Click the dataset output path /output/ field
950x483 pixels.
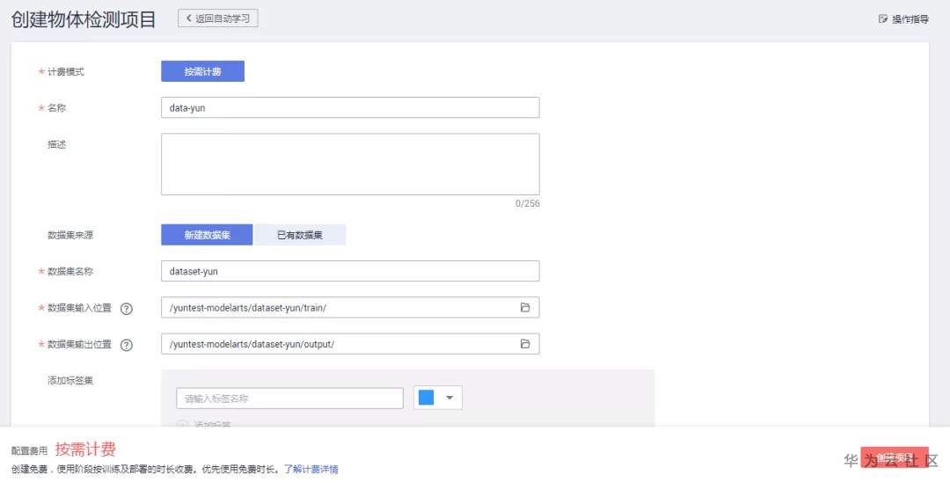point(339,344)
